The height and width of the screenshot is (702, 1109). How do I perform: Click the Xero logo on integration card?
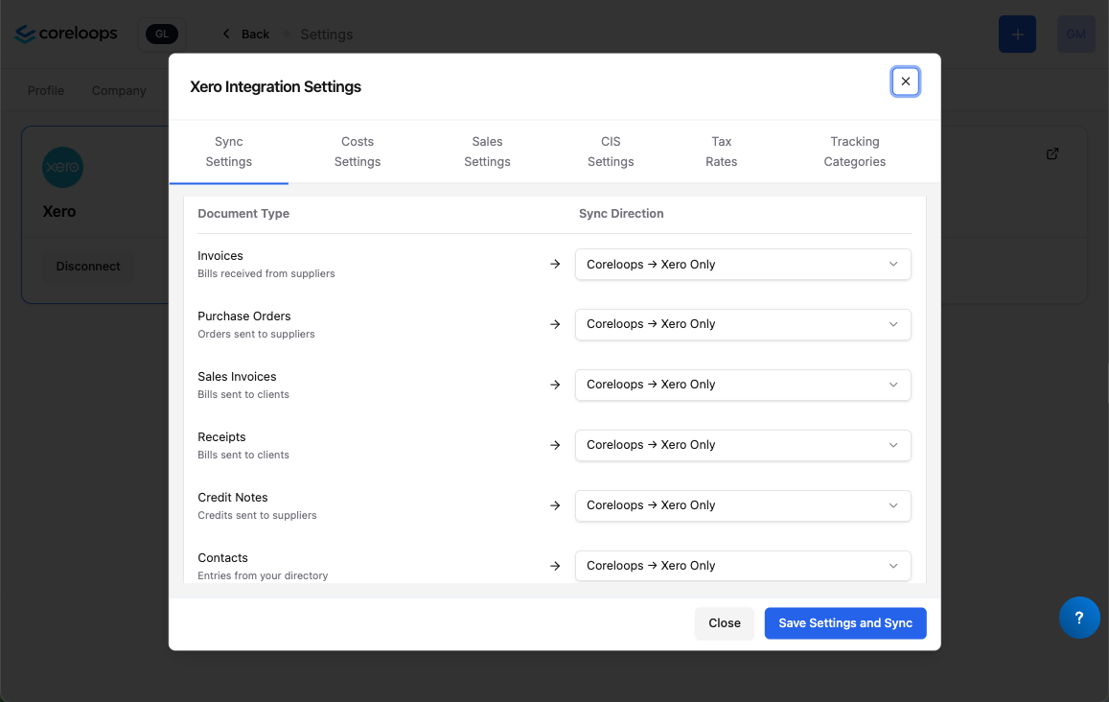pos(63,167)
